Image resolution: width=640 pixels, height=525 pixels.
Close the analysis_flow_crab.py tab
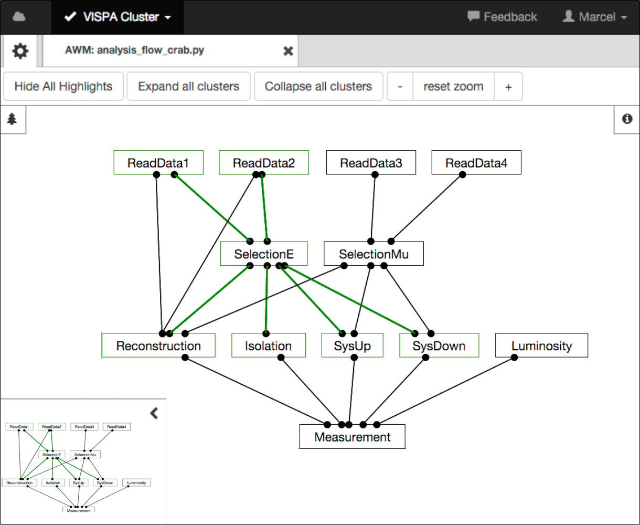coord(288,51)
